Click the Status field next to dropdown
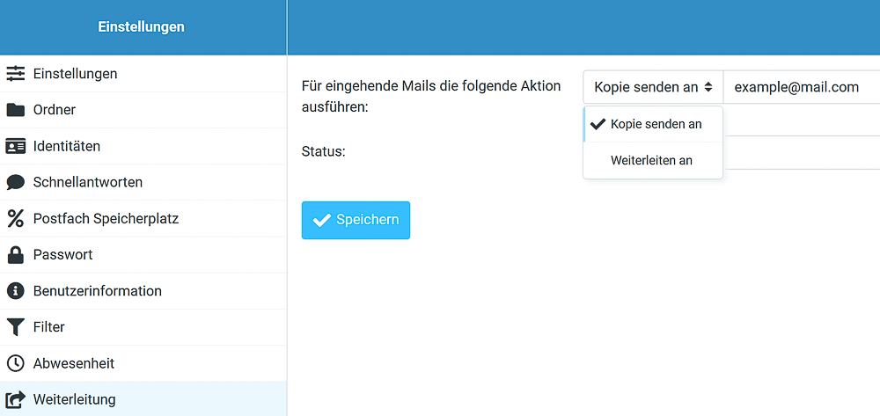Screen dimensions: 880x416 (802, 152)
